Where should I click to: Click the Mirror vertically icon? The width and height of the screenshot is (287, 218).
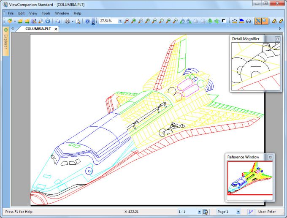point(217,21)
